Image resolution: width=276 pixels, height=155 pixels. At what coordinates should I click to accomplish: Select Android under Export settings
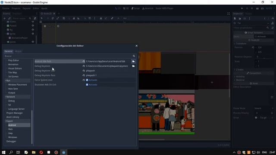tap(12, 125)
